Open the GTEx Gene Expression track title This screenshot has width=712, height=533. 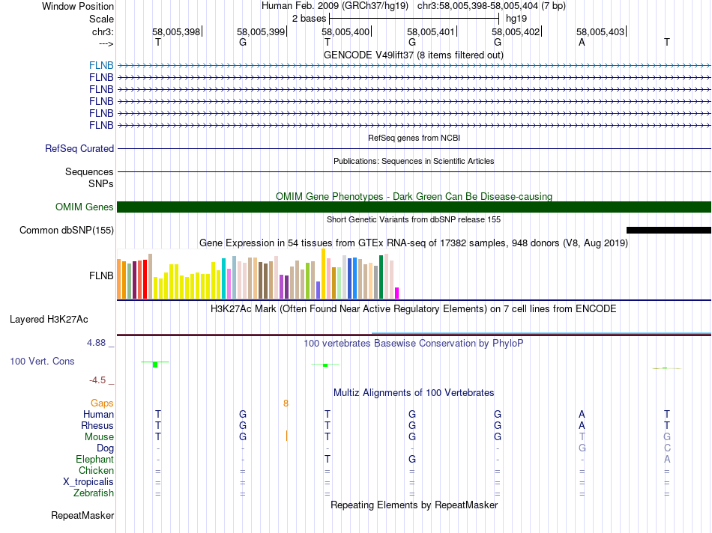[x=414, y=243]
